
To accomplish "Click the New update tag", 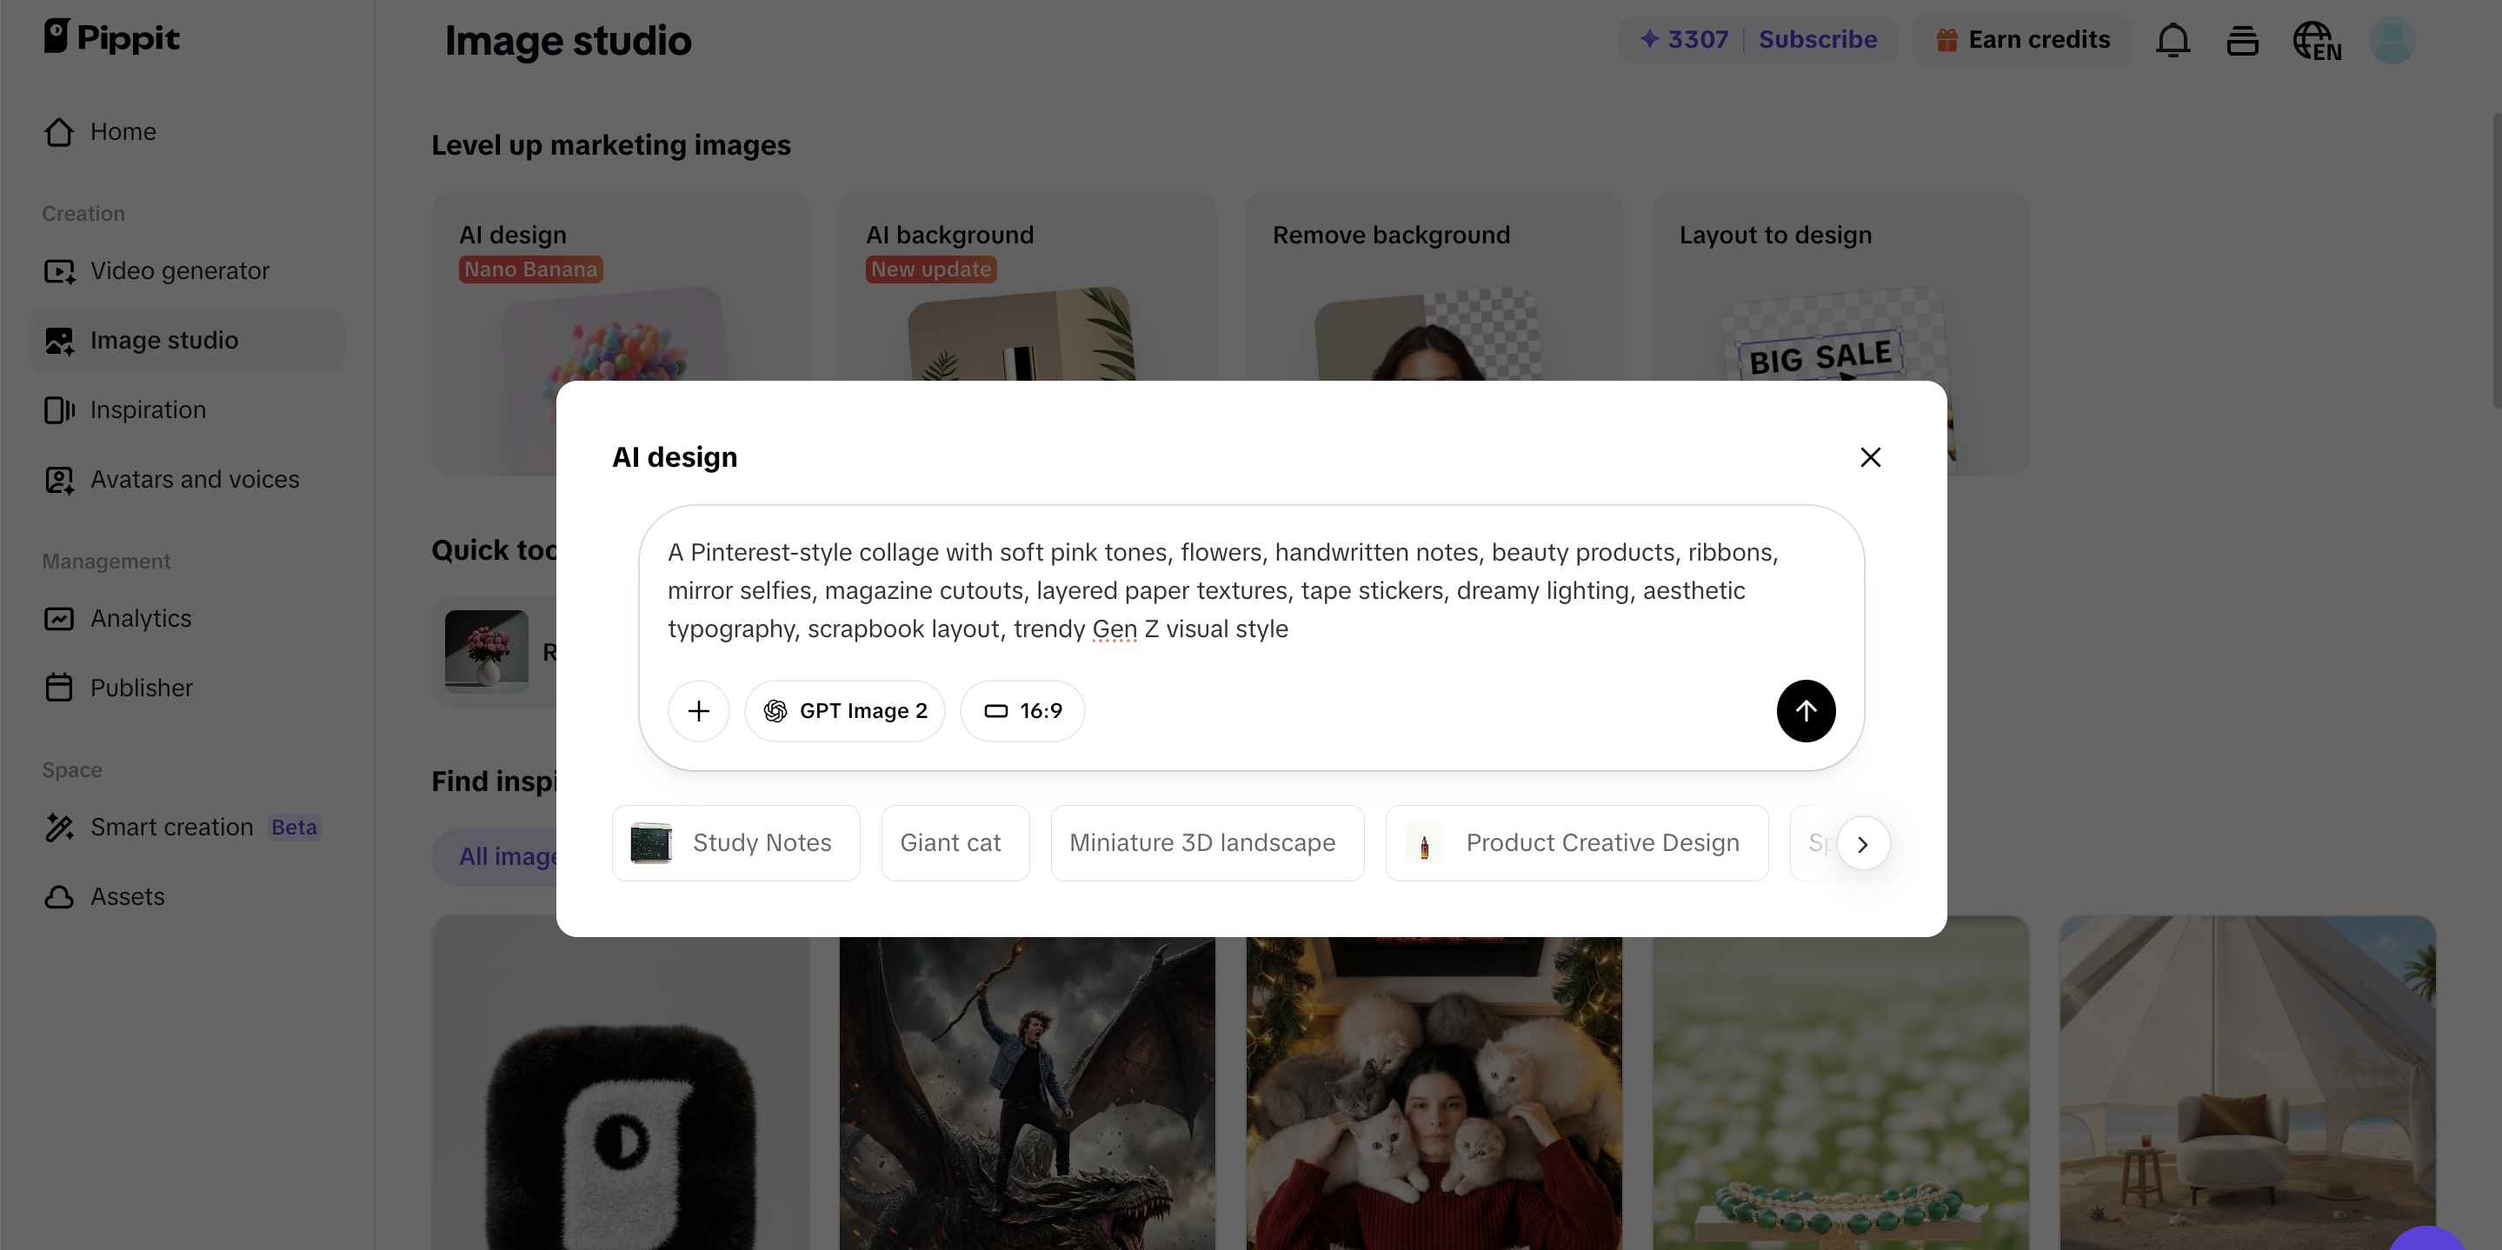I will (x=930, y=269).
